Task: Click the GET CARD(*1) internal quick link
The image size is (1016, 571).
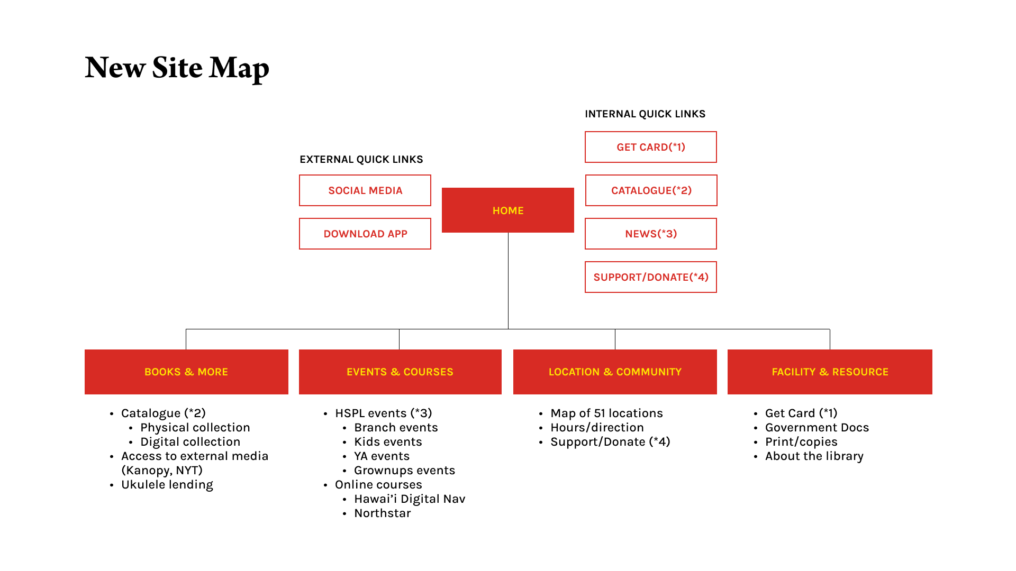Action: [650, 147]
